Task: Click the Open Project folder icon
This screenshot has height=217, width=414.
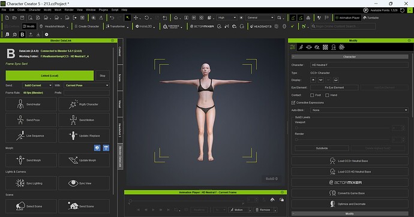Action: tap(14, 17)
